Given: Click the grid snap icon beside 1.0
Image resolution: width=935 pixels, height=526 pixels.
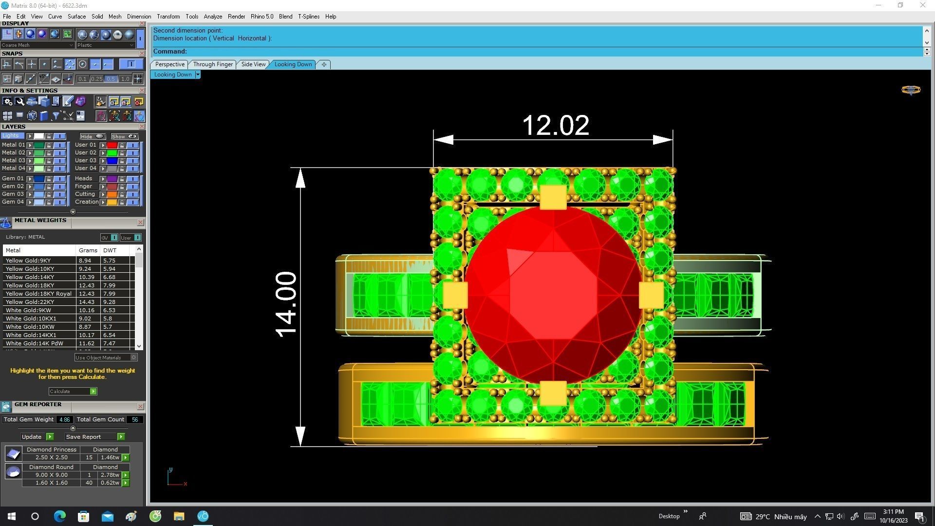Looking at the screenshot, I should pyautogui.click(x=138, y=79).
